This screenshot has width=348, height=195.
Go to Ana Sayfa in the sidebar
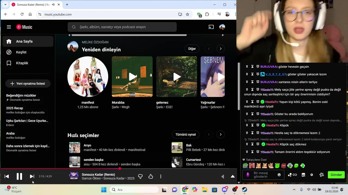28,41
